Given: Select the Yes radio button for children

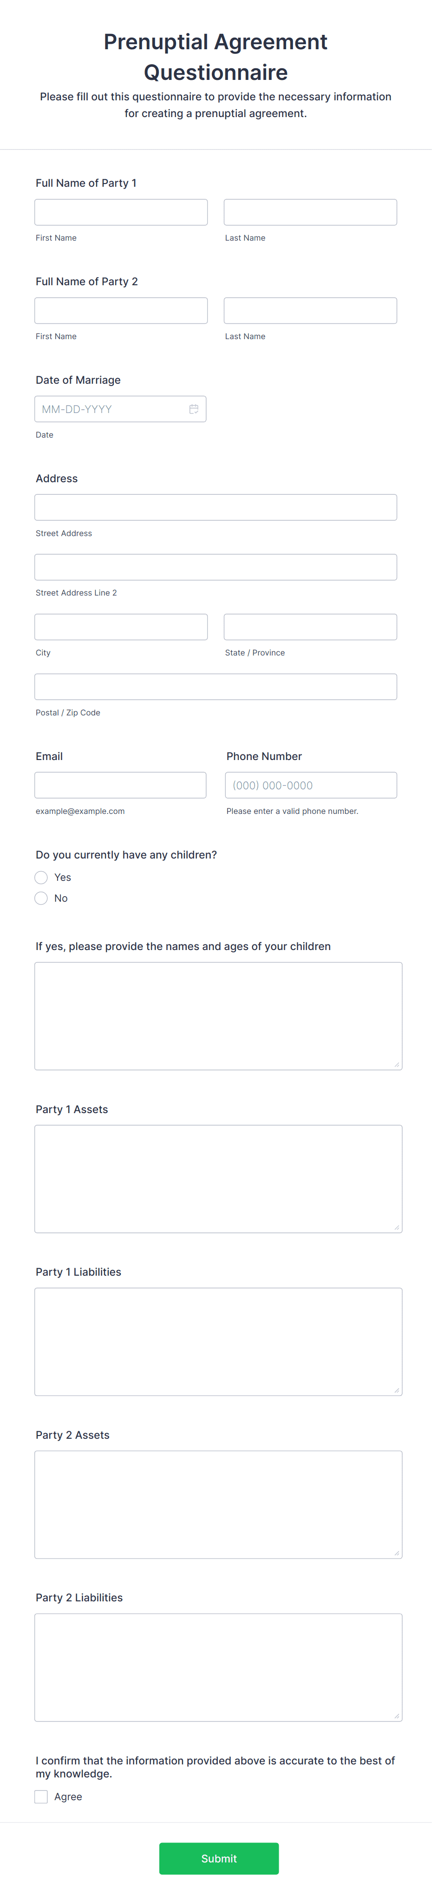Looking at the screenshot, I should tap(41, 877).
